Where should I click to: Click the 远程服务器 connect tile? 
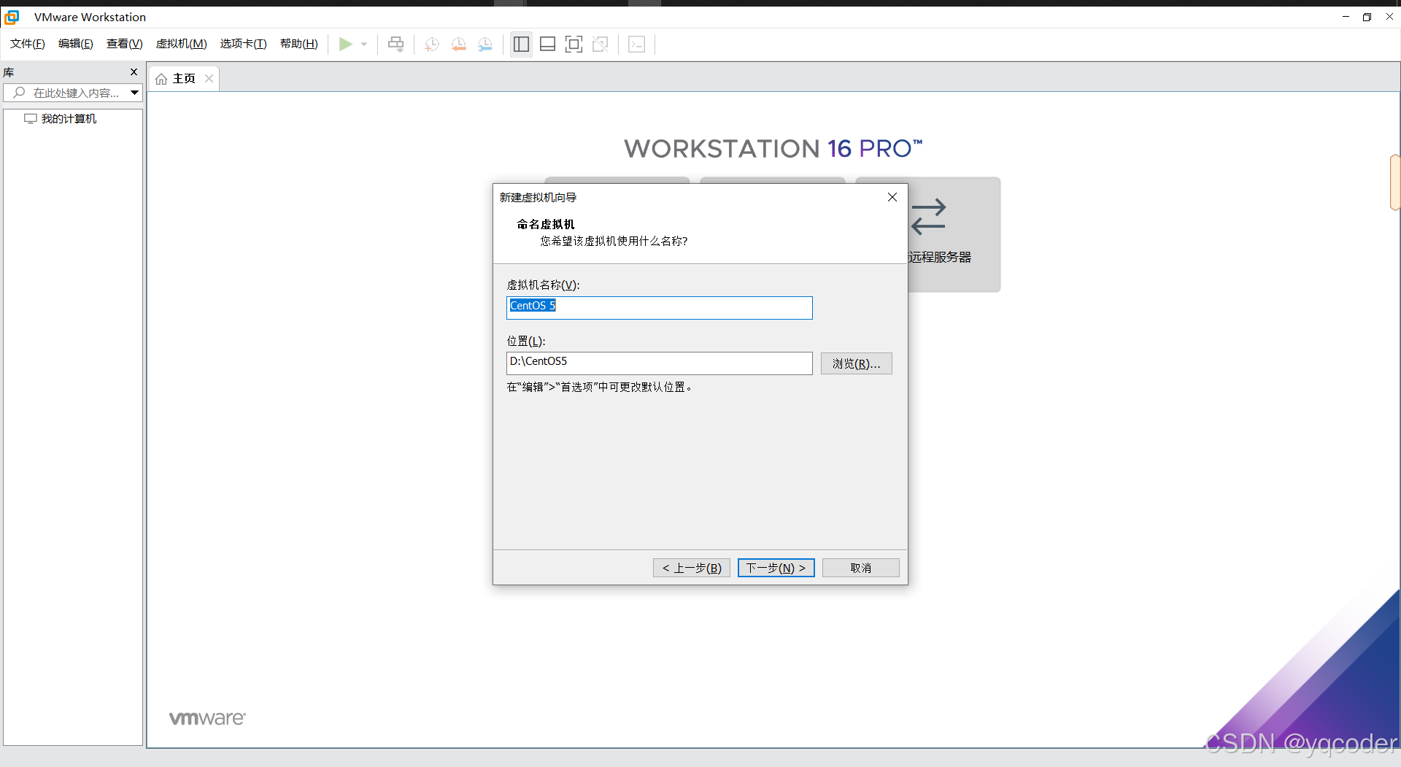(954, 234)
